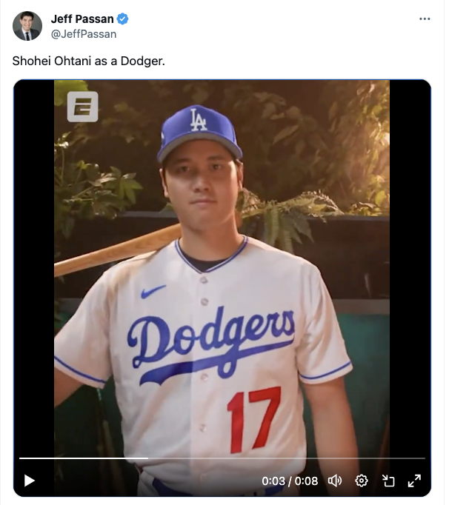The width and height of the screenshot is (449, 505).
Task: Click the ESPN logo watermark
Action: (x=82, y=107)
